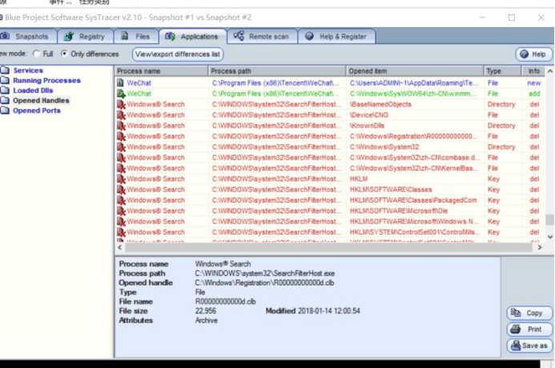Sort by Info column header
The height and width of the screenshot is (368, 555).
[x=533, y=71]
